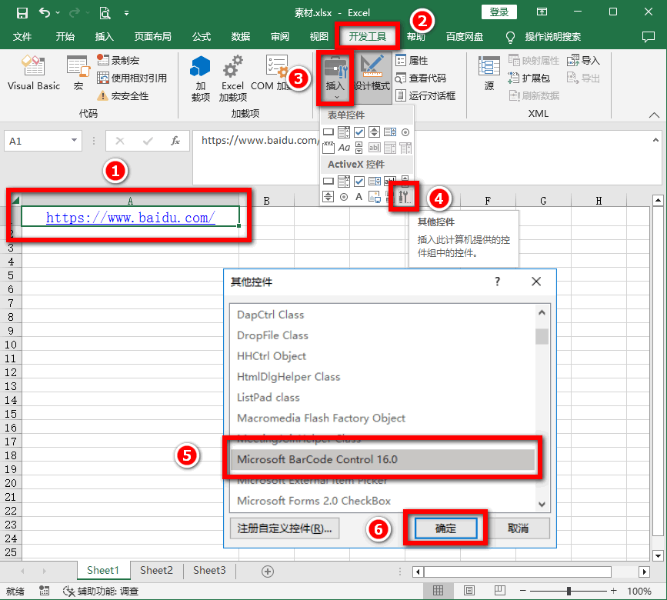
Task: Insert form control spin button
Action: [375, 132]
